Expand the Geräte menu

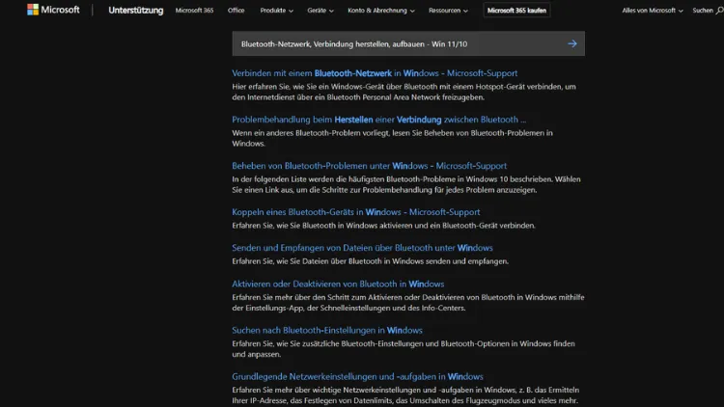click(320, 11)
